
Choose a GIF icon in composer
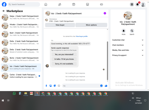(x=59, y=86)
